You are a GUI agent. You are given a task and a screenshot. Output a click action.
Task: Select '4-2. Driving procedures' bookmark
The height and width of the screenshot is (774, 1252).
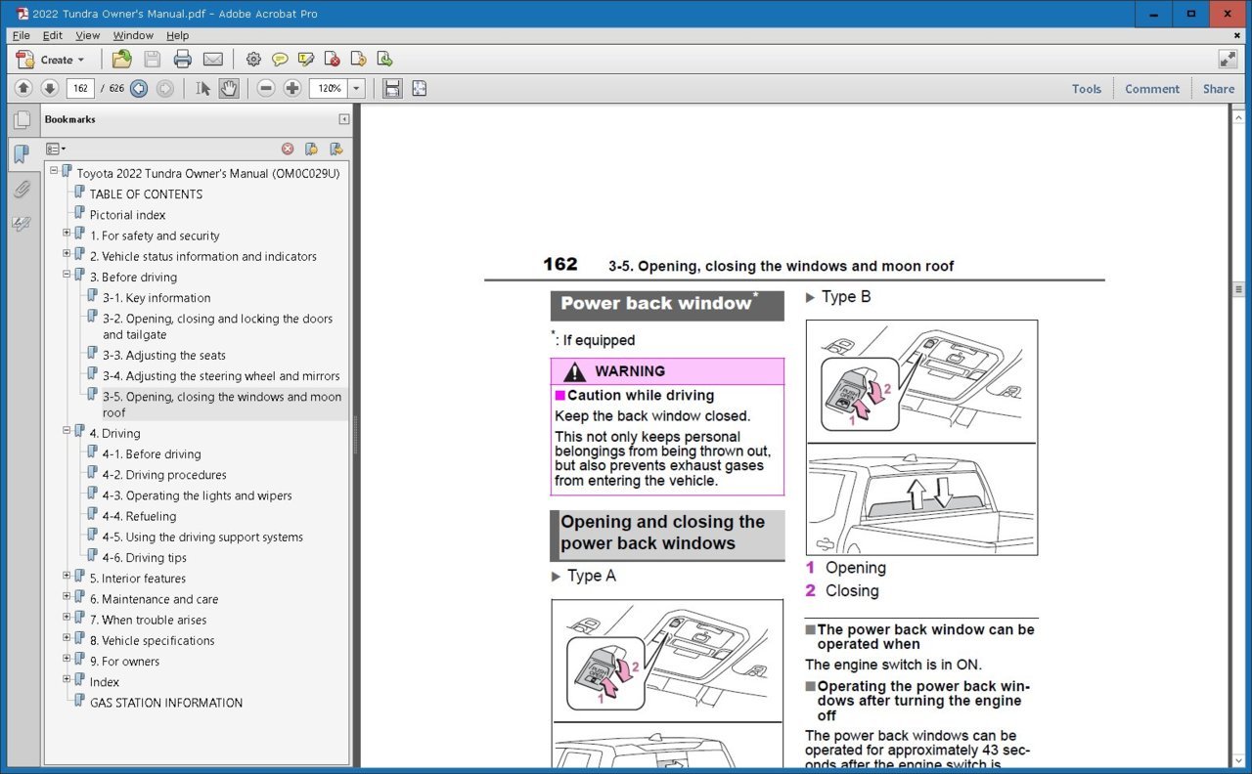pos(164,475)
